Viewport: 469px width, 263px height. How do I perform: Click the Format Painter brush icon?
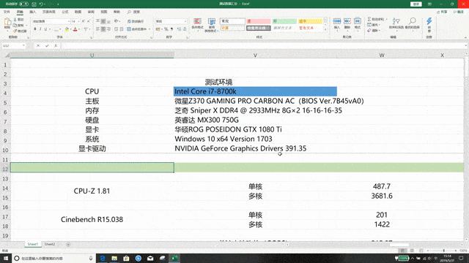pyautogui.click(x=15, y=31)
